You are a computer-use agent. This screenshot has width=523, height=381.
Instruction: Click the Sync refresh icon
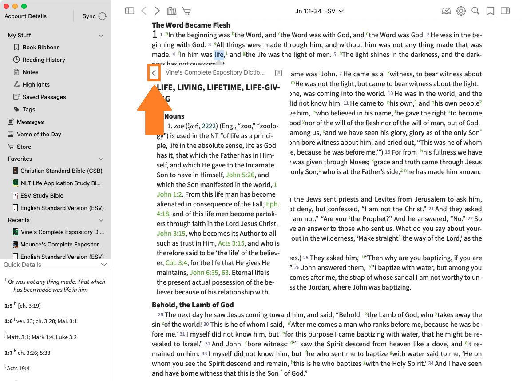coord(103,16)
